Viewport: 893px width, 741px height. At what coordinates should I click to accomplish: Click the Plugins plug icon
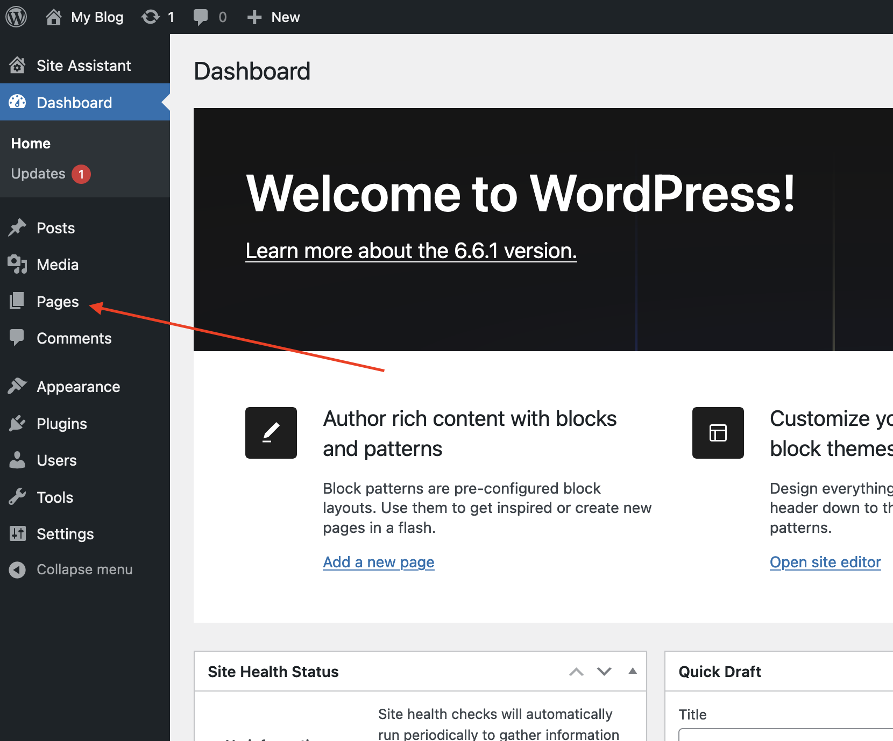click(x=17, y=423)
